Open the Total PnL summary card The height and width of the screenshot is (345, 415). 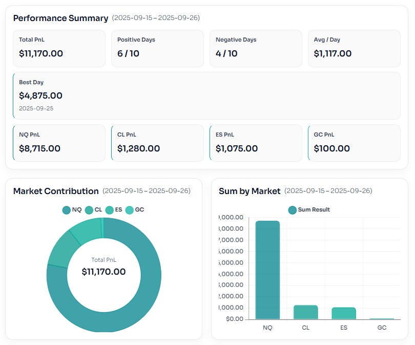pyautogui.click(x=59, y=48)
